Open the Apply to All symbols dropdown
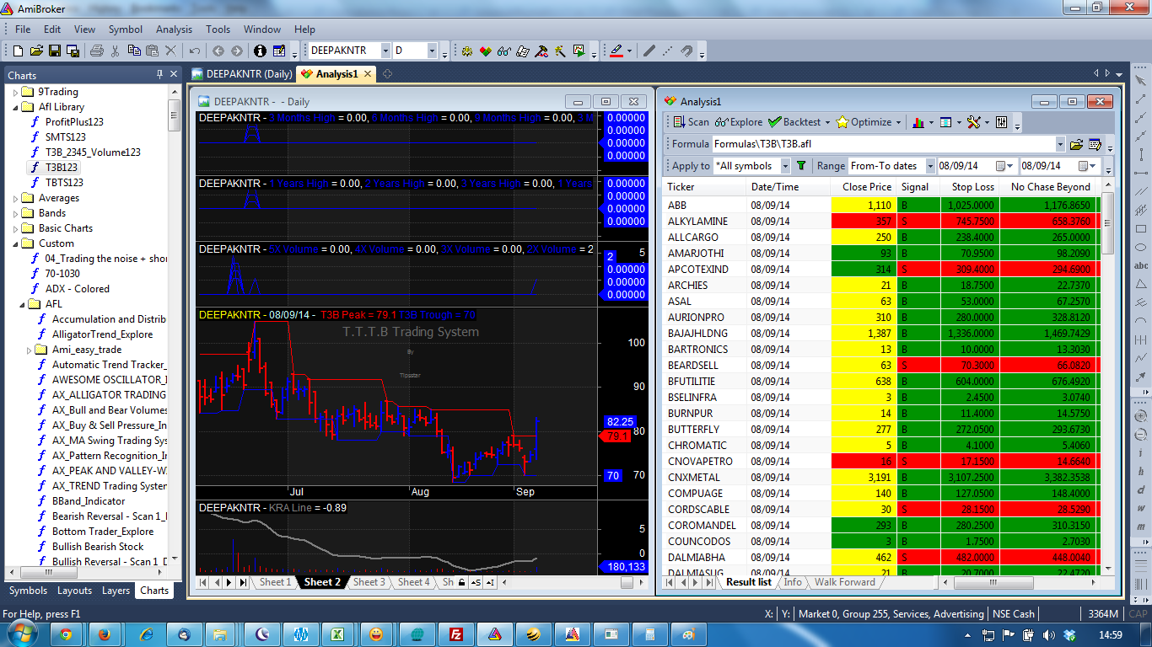This screenshot has height=647, width=1152. [785, 166]
